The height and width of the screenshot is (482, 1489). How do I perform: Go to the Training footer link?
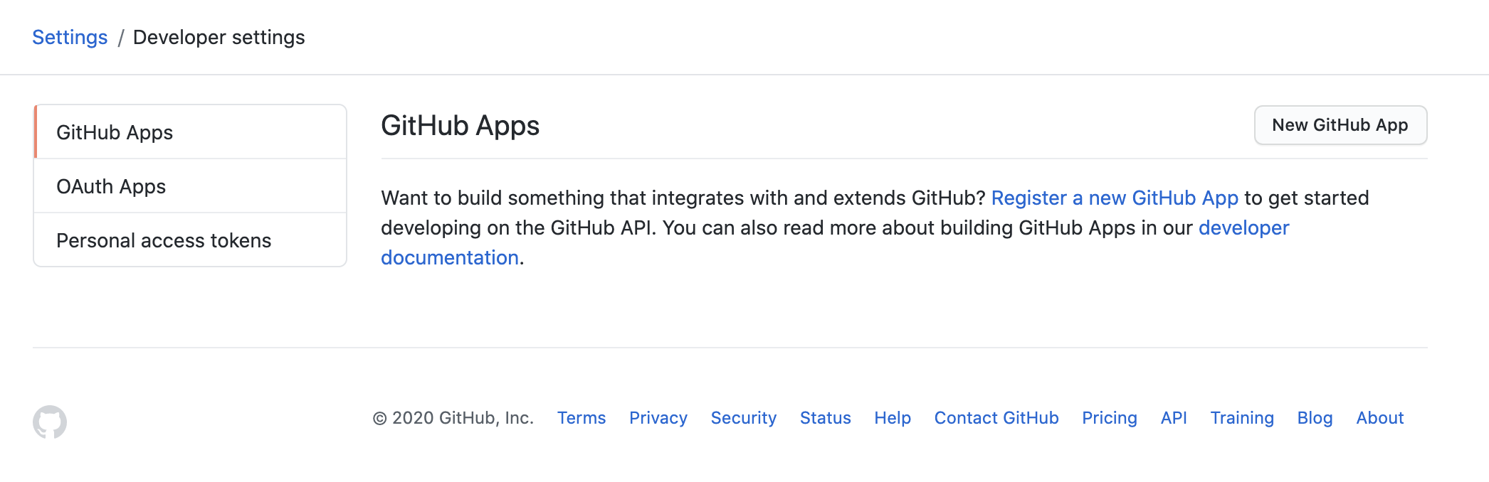tap(1241, 418)
